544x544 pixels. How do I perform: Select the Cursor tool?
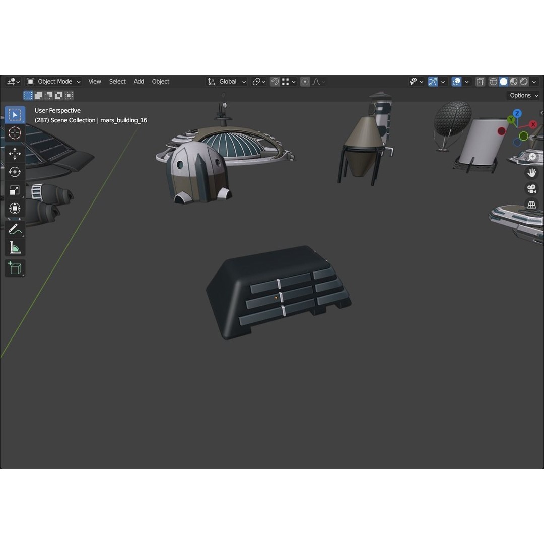pyautogui.click(x=14, y=133)
